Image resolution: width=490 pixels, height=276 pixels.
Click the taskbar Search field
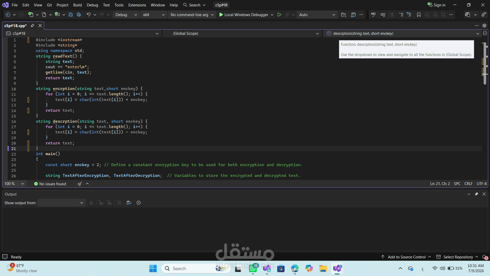[x=196, y=269]
